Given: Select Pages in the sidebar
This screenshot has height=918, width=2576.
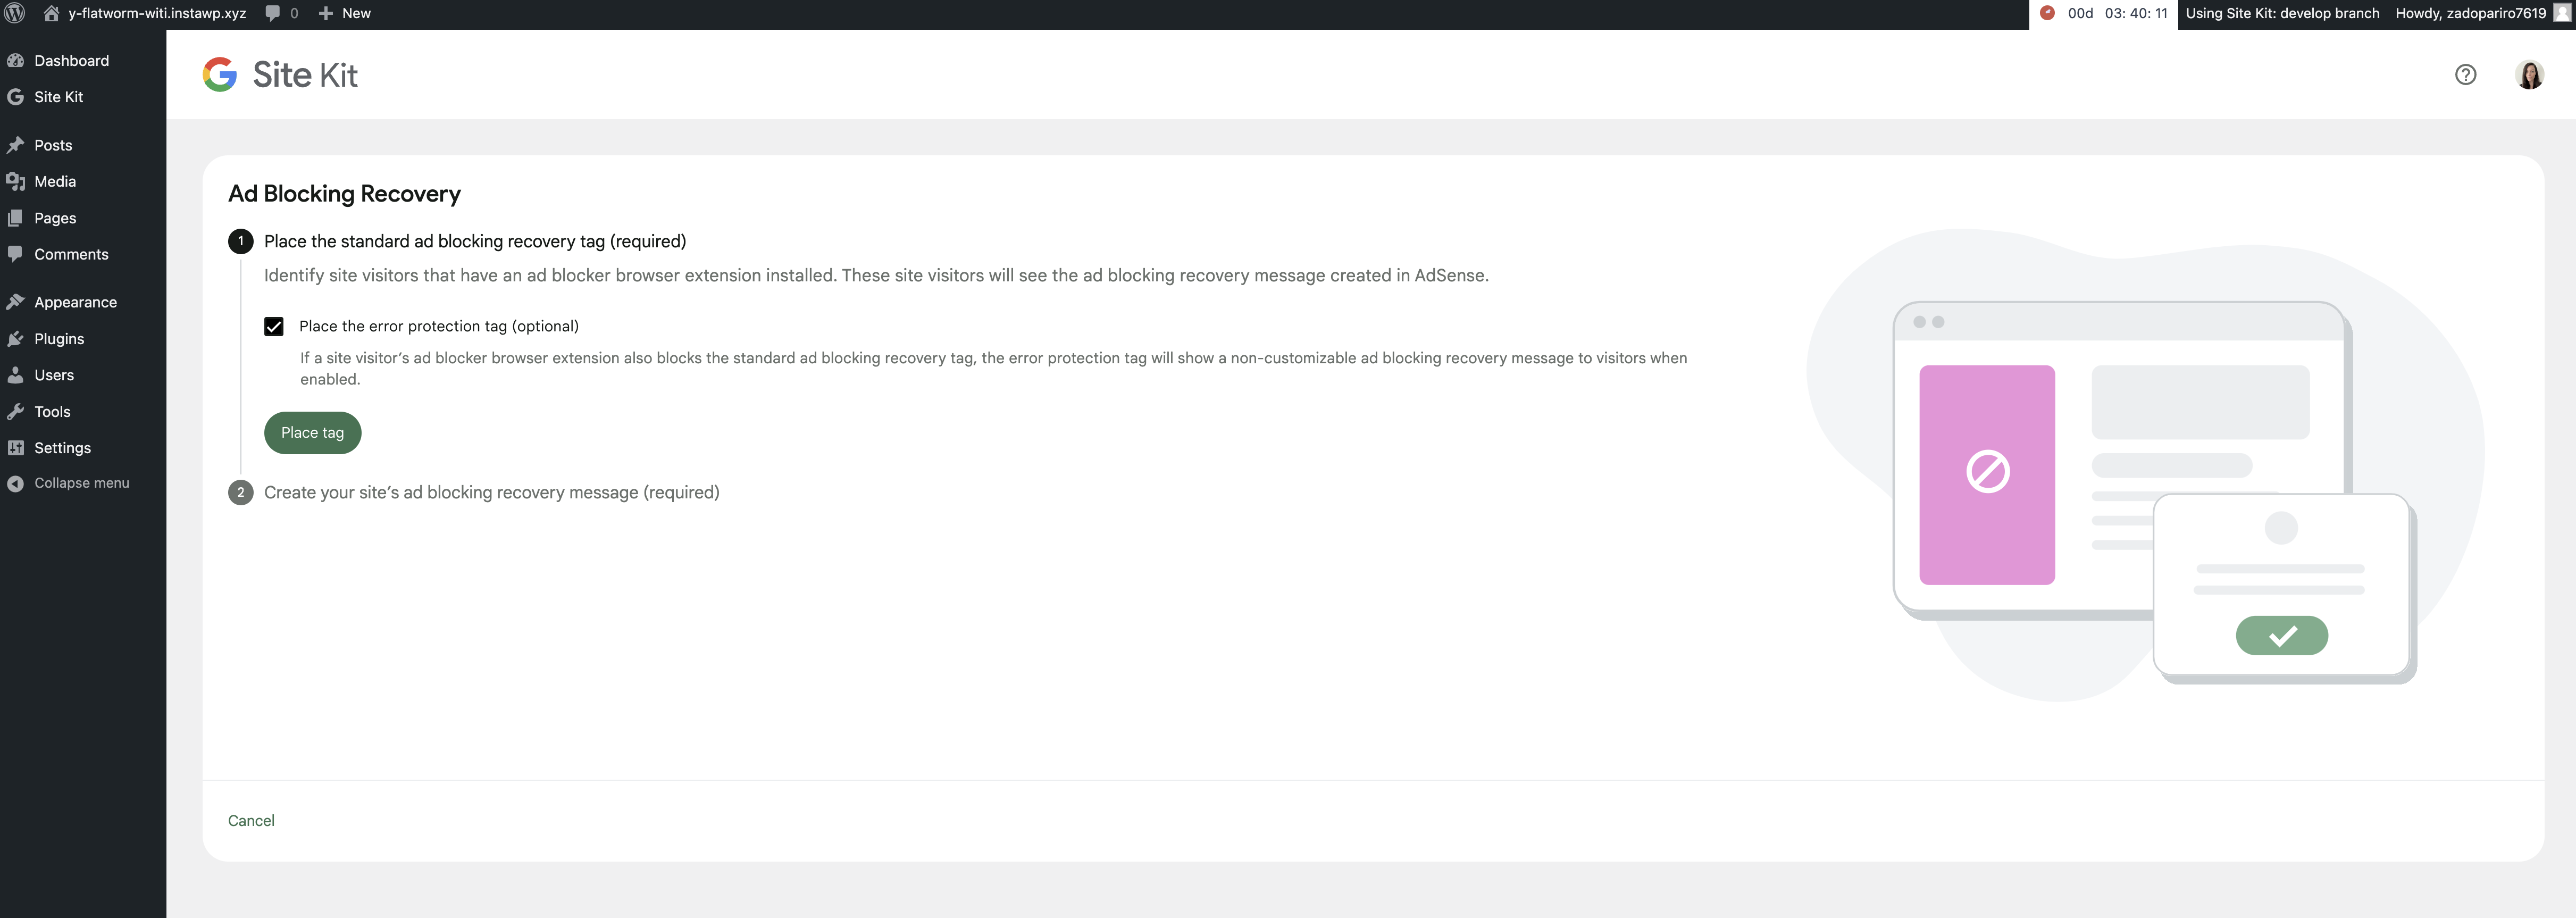Looking at the screenshot, I should 55,217.
